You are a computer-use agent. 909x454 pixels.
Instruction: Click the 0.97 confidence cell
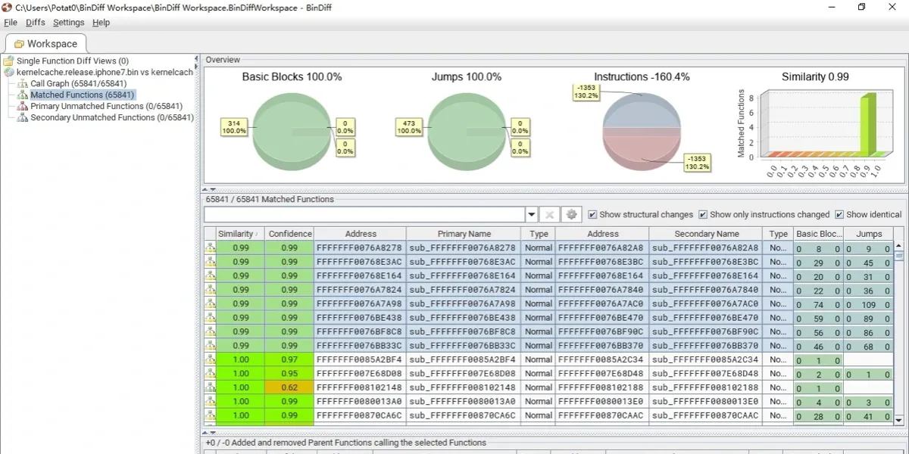click(289, 359)
